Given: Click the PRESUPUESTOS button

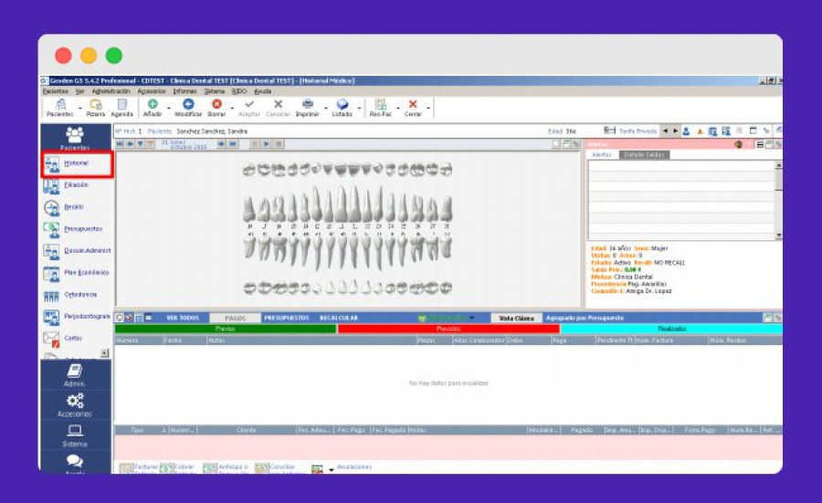Looking at the screenshot, I should tap(287, 318).
